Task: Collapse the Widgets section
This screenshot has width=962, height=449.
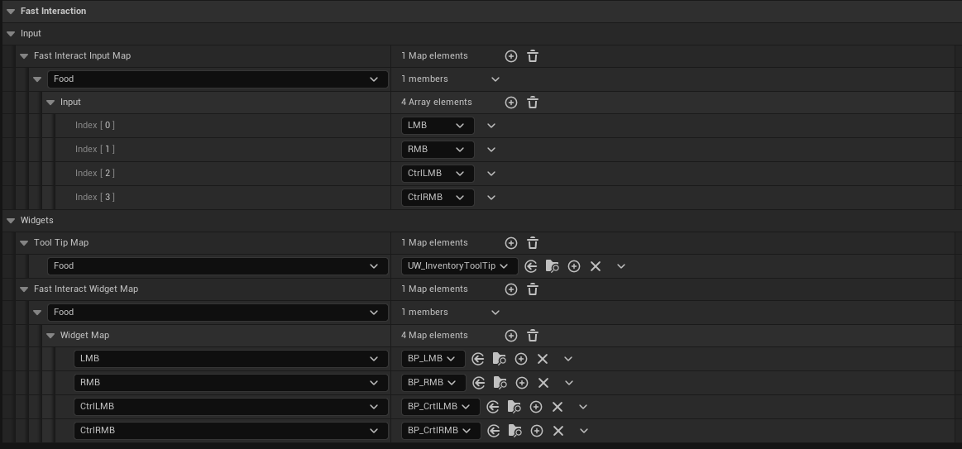Action: click(11, 220)
